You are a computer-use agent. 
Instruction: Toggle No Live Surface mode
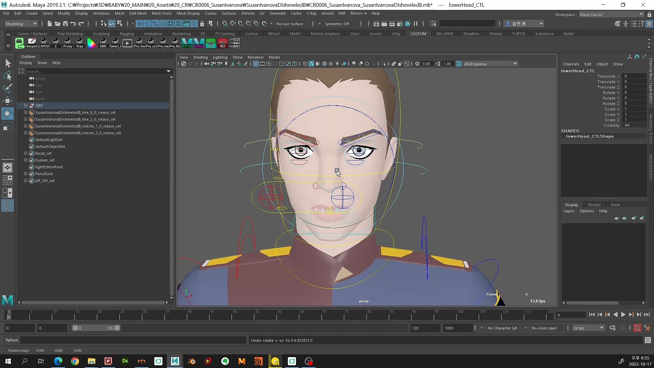(x=290, y=24)
